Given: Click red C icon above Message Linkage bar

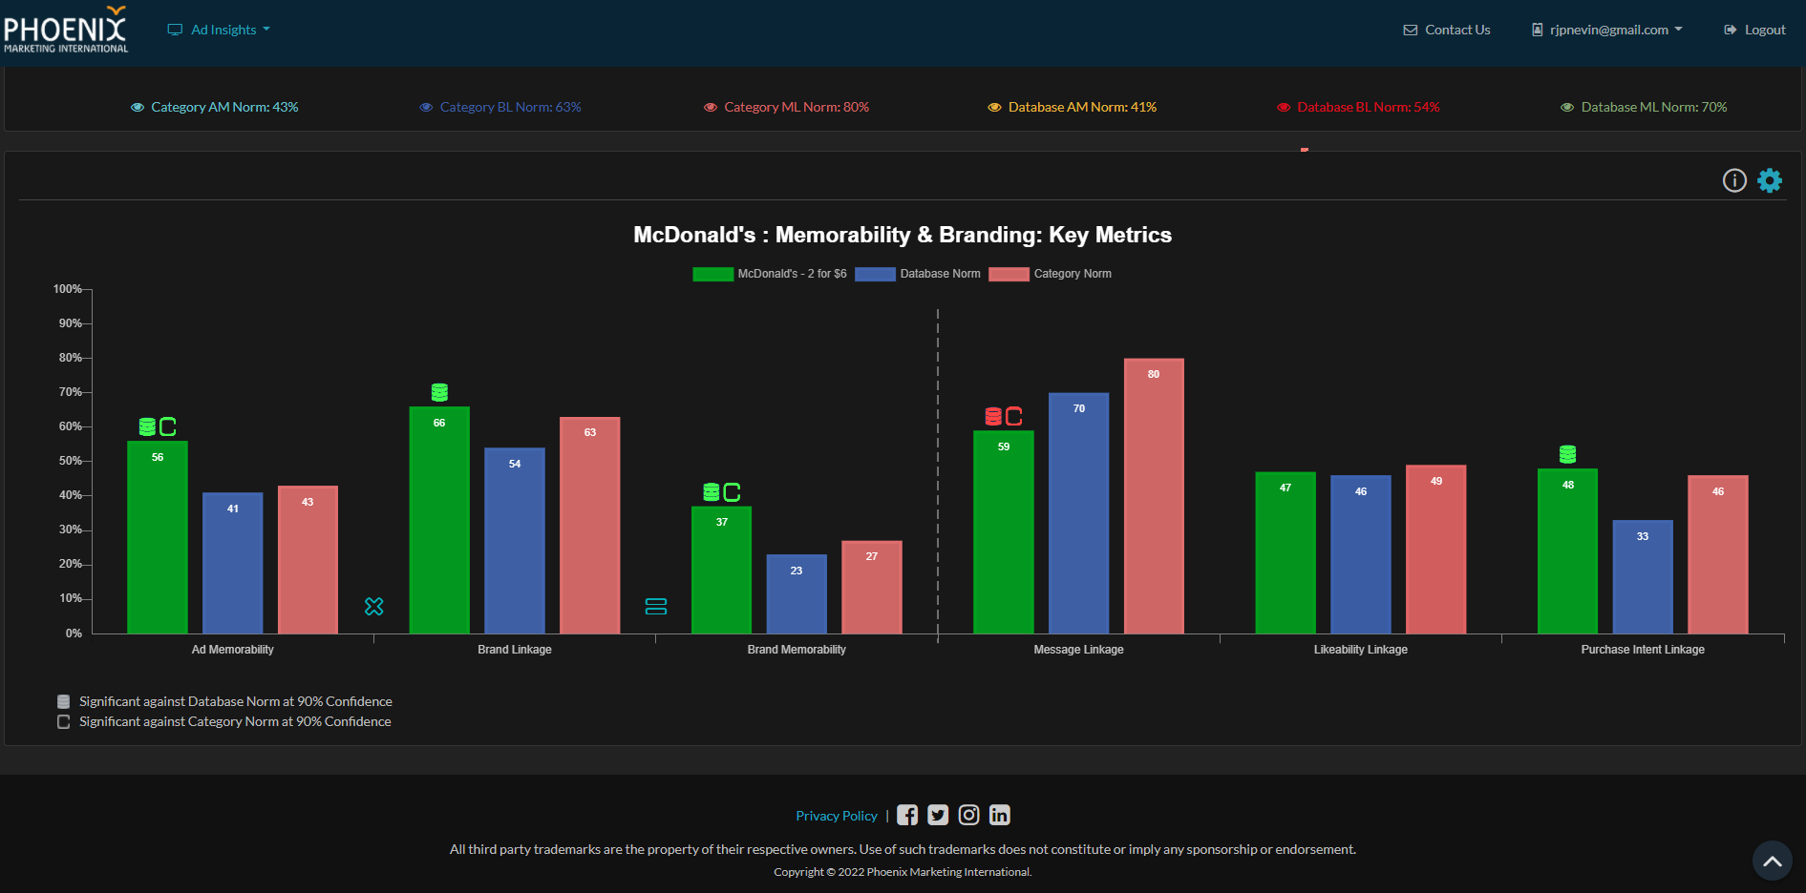Looking at the screenshot, I should click(x=1014, y=416).
